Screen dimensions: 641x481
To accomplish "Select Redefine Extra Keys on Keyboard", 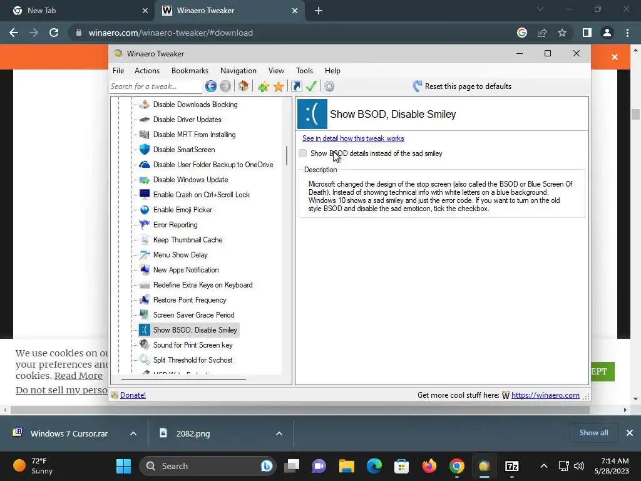I will [203, 285].
